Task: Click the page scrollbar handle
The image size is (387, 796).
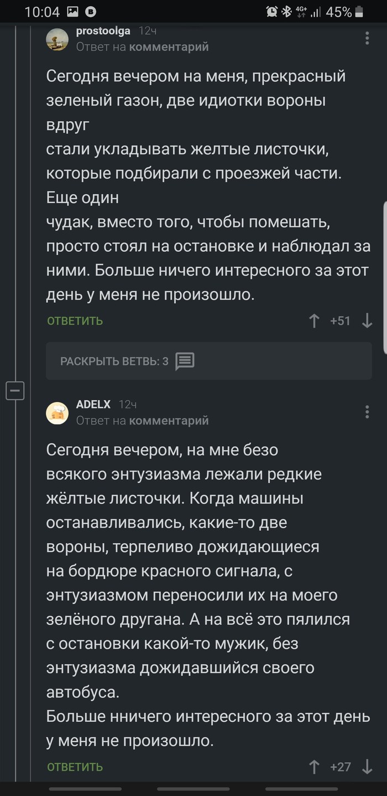Action: tap(385, 277)
